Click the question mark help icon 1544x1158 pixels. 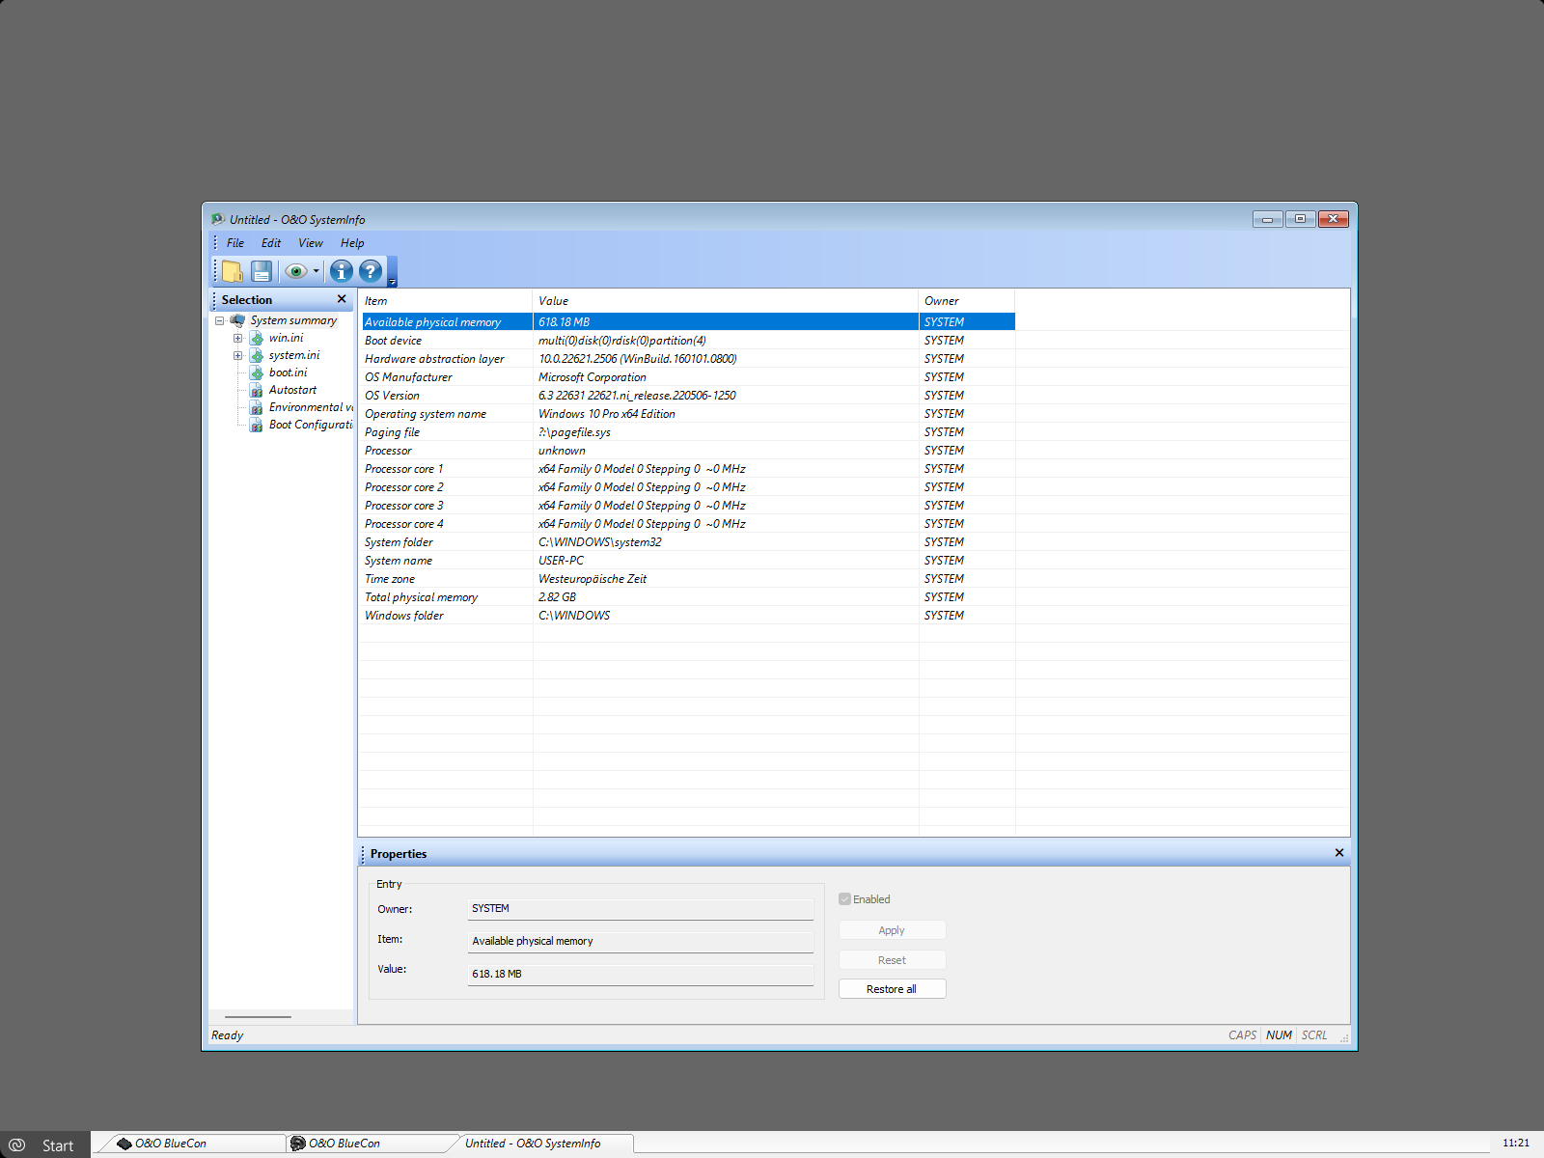tap(371, 271)
